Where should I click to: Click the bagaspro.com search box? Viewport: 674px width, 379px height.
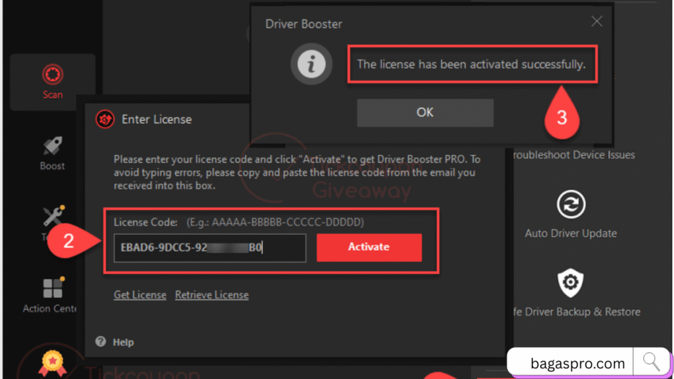pyautogui.click(x=577, y=362)
